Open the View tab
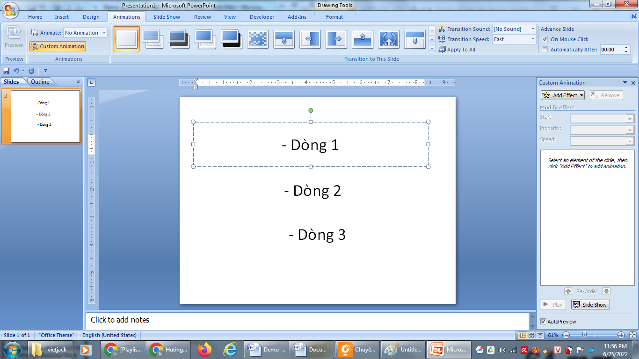Viewport: 639px width, 359px height. (x=230, y=17)
